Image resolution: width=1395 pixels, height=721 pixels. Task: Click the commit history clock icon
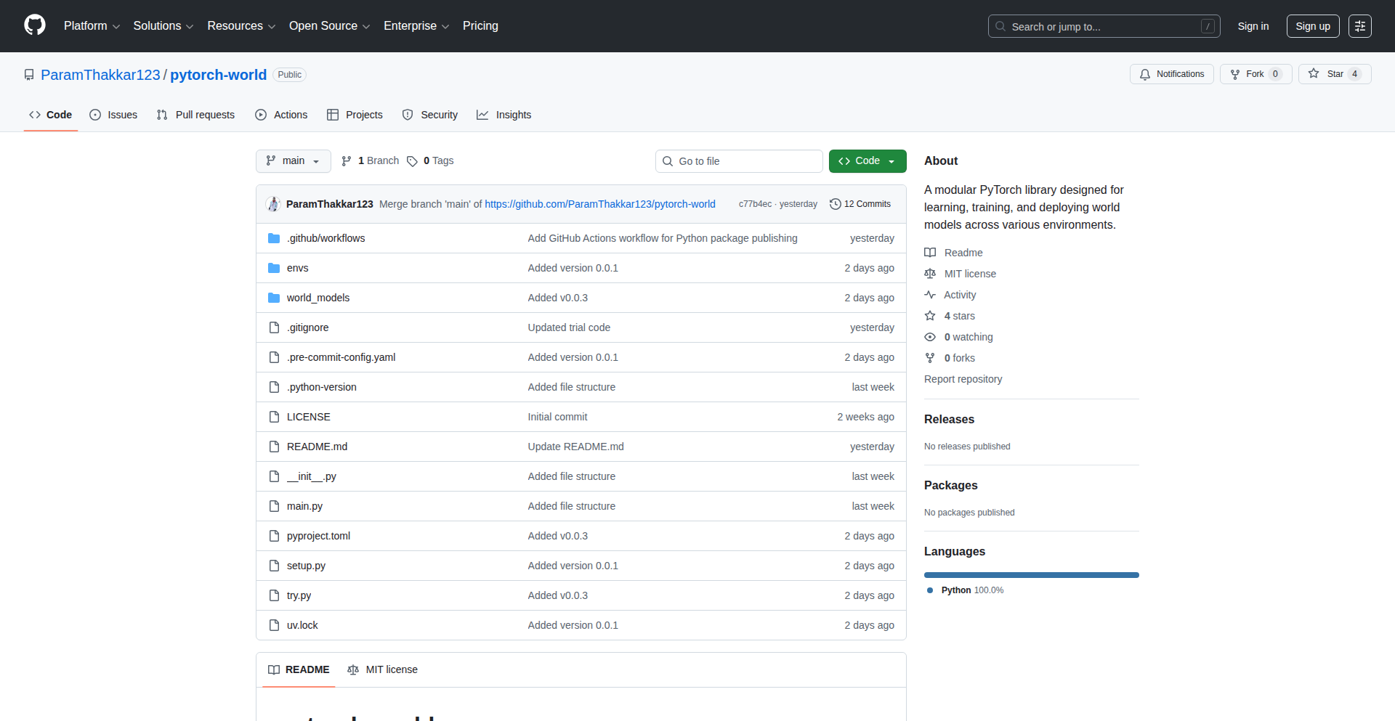[834, 204]
